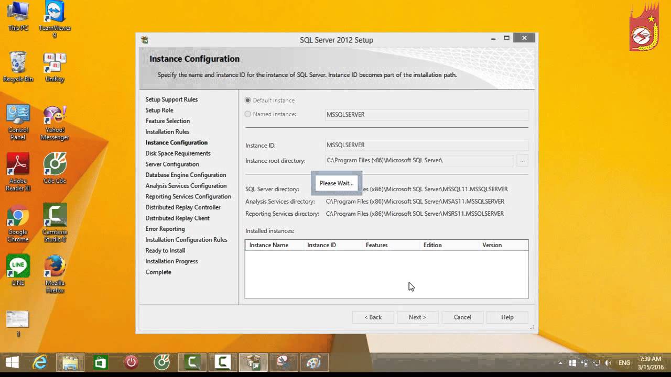Select Control Panel desktop icon
671x377 pixels.
[18, 123]
